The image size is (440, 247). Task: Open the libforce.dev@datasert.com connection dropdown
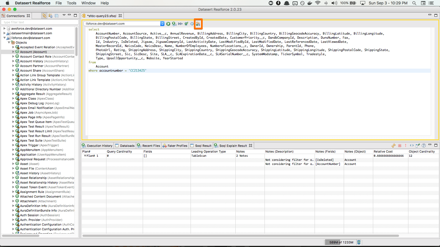(x=162, y=24)
